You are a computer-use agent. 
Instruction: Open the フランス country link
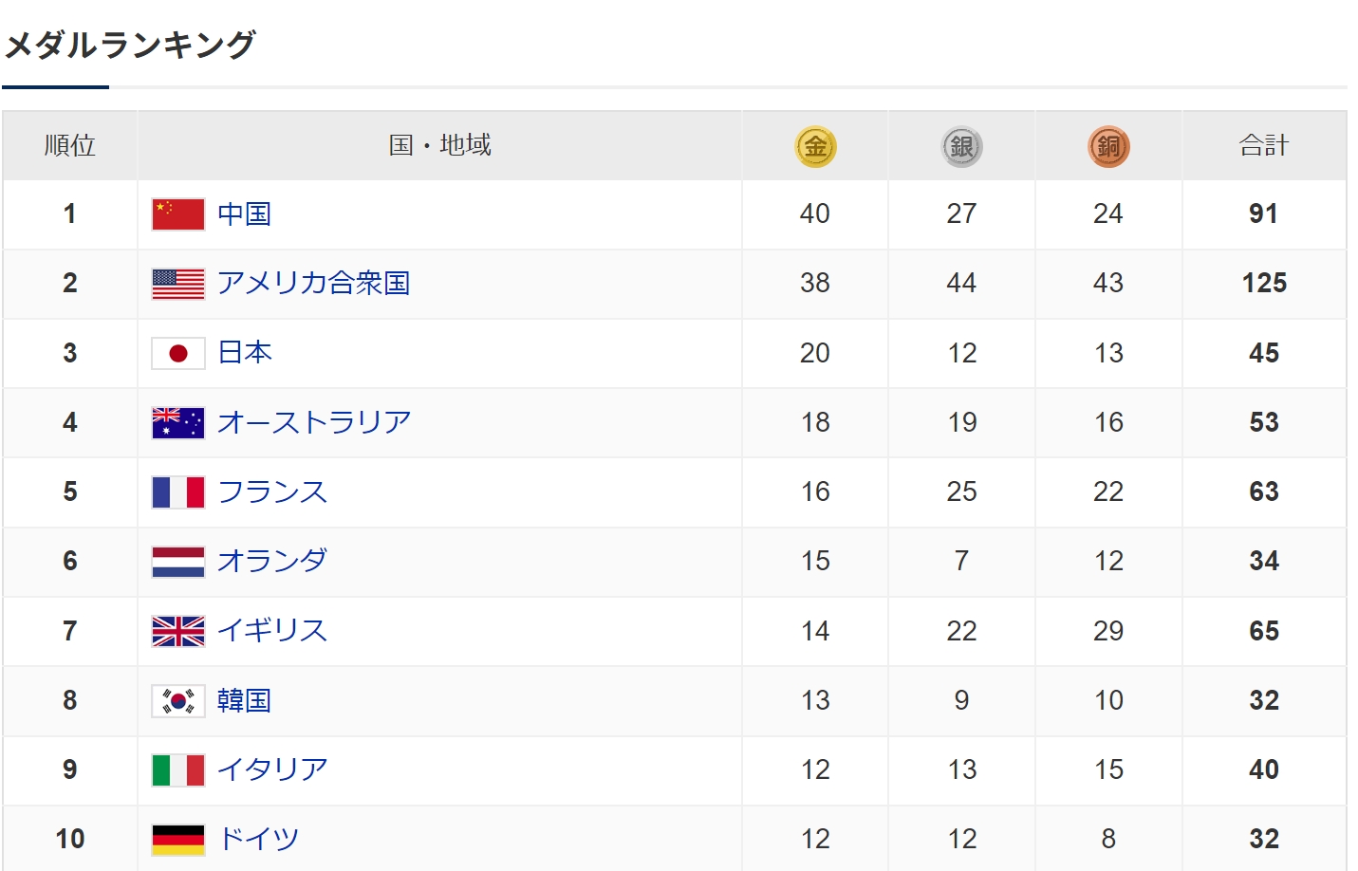pos(272,491)
